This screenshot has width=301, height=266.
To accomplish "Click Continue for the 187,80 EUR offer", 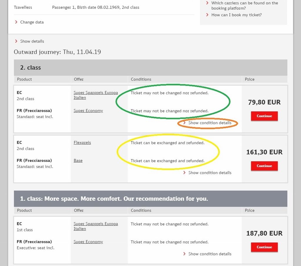I will [x=264, y=247].
